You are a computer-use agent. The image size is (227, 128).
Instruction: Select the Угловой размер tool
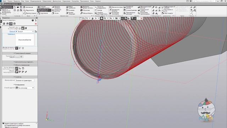130,10
